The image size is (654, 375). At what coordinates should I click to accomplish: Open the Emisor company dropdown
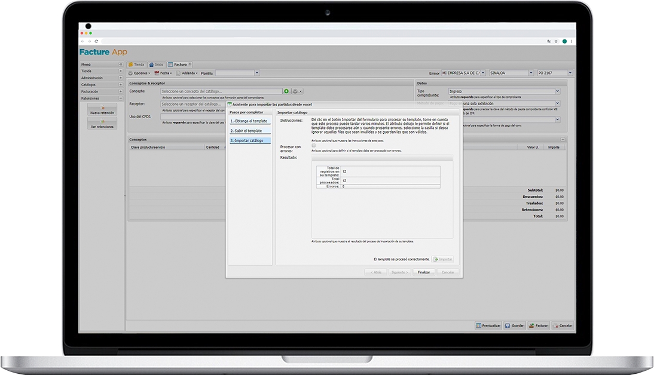482,73
